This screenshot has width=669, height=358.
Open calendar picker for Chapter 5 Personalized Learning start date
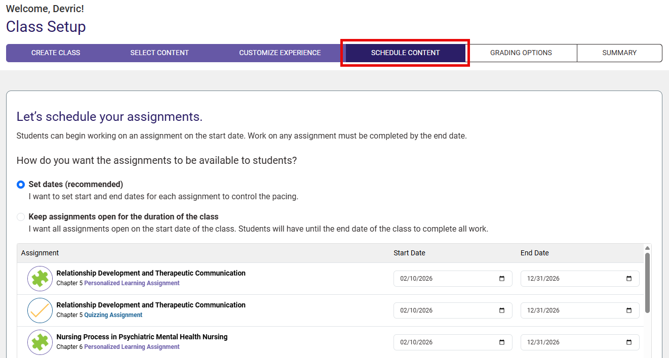[502, 279]
